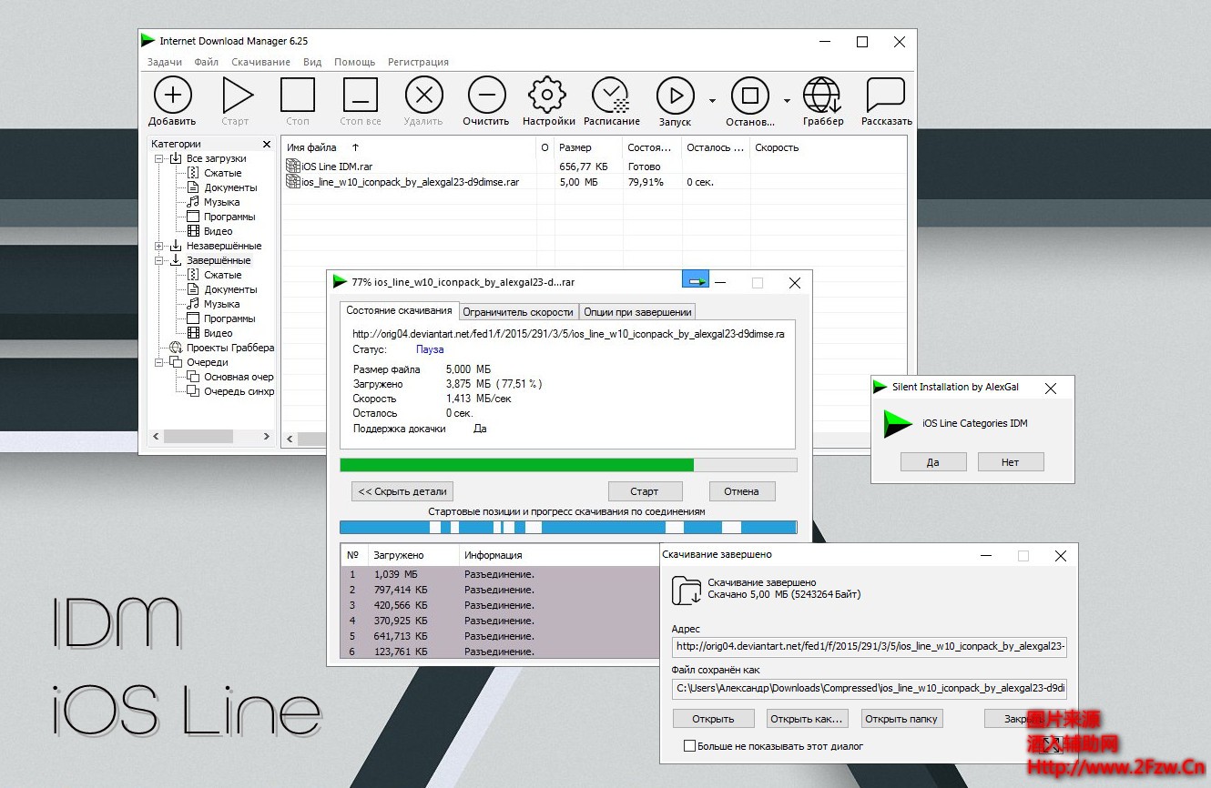Screen dimensions: 1211x788
Task: Open dropdown arrow next to Запуск
Action: point(712,101)
